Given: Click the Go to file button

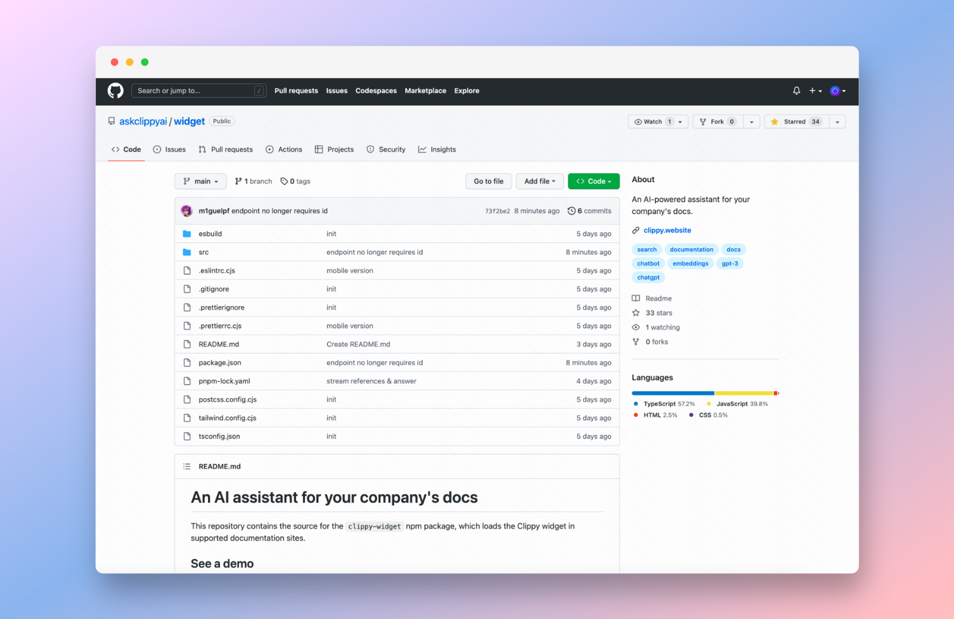Looking at the screenshot, I should point(488,181).
